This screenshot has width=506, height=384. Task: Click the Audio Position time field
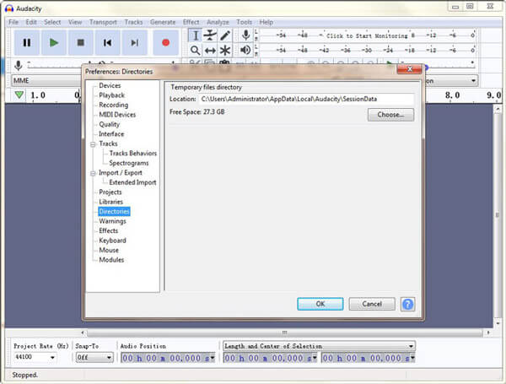click(x=168, y=358)
